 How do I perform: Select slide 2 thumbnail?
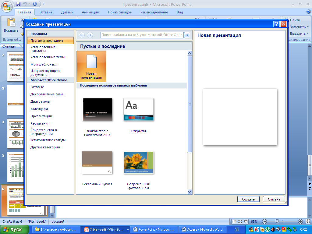[x=16, y=66]
